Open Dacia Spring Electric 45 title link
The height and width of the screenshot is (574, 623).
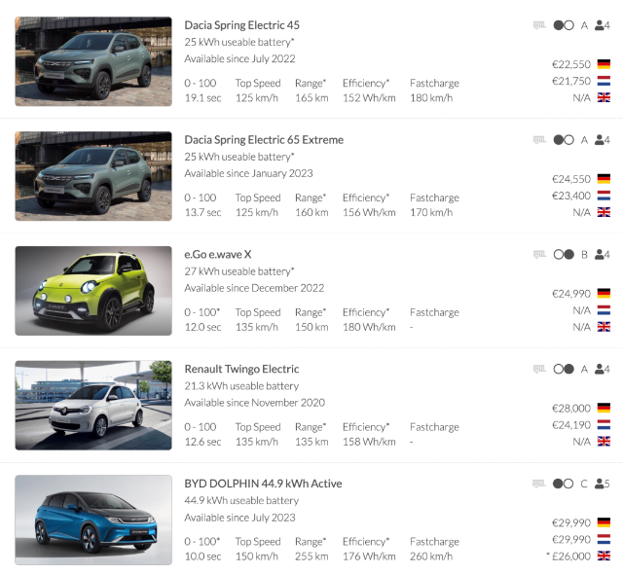(241, 25)
